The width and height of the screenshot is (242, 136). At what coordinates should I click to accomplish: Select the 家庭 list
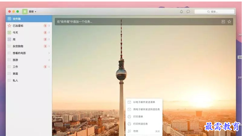pyautogui.click(x=29, y=74)
